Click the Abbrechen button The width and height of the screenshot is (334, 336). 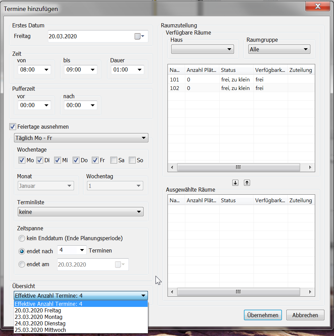tap(305, 315)
